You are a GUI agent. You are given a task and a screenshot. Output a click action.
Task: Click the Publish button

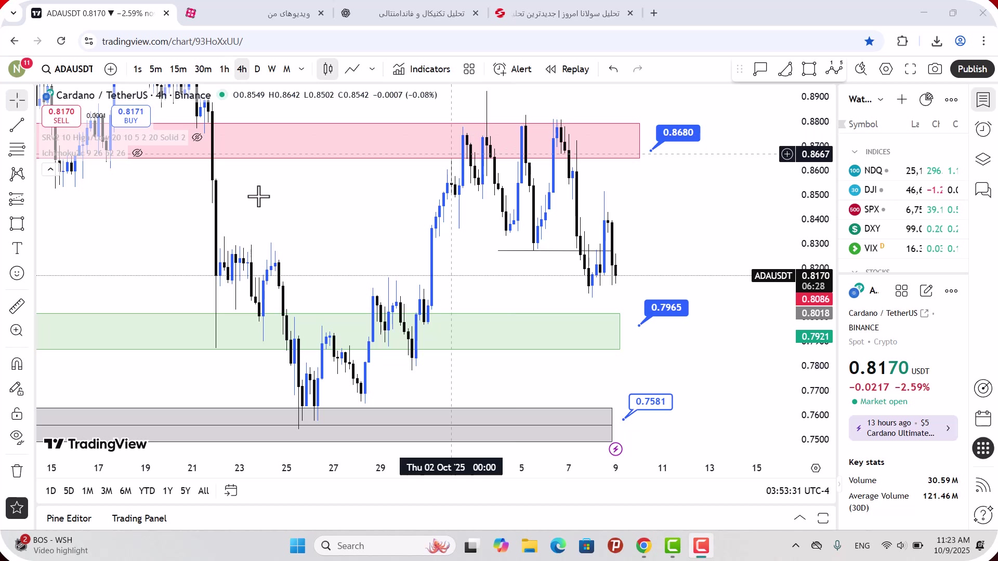tap(972, 69)
